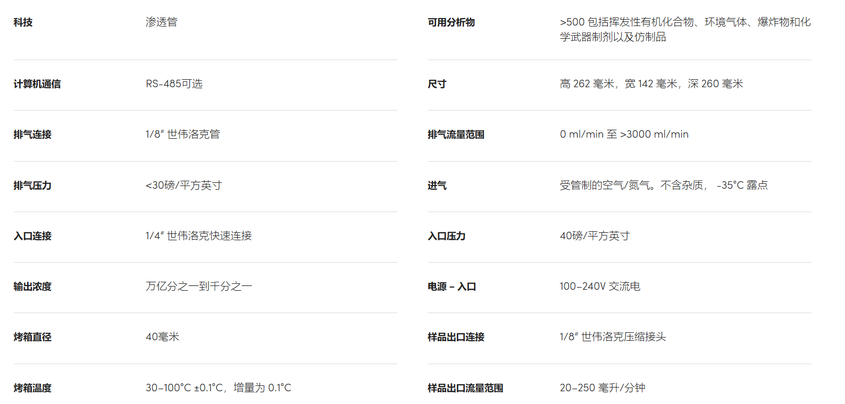Click 1/4″ 世伟洛克快速连接 text

pyautogui.click(x=198, y=236)
